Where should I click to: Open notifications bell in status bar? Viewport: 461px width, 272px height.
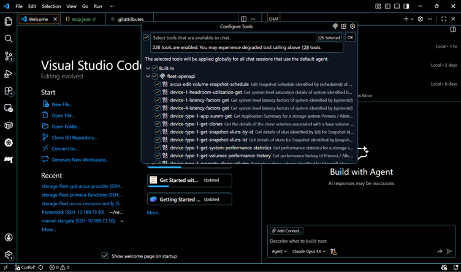click(x=455, y=268)
